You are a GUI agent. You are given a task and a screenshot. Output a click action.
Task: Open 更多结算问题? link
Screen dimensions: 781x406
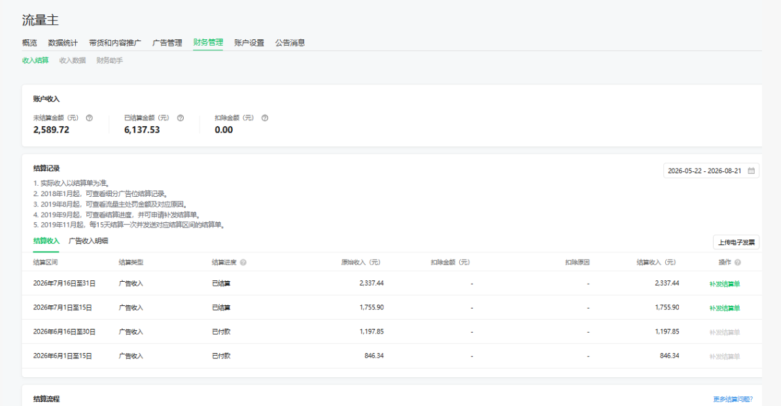point(733,399)
